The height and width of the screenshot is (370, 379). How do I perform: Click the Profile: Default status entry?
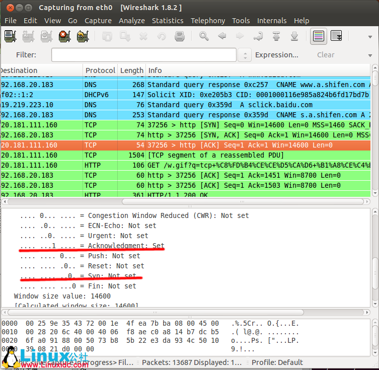(x=277, y=362)
